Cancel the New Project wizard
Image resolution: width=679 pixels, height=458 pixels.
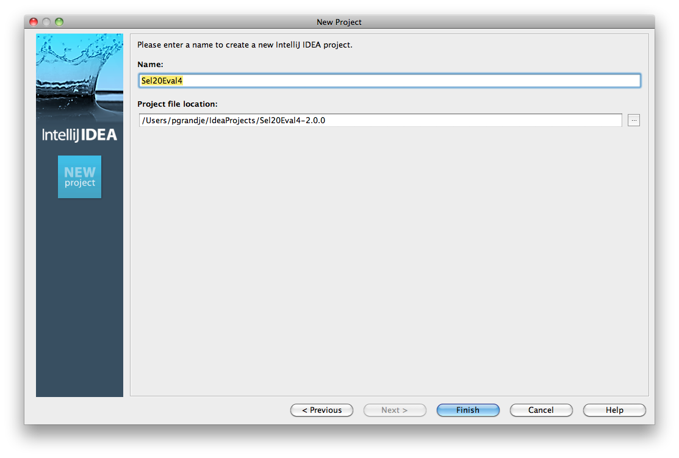click(x=541, y=410)
